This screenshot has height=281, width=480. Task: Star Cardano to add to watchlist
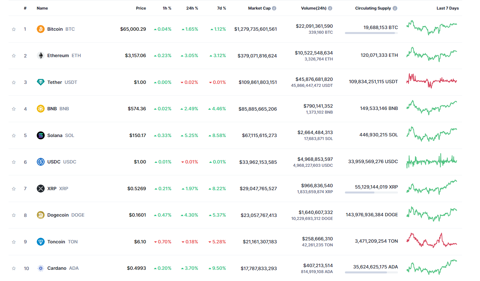[x=14, y=268]
